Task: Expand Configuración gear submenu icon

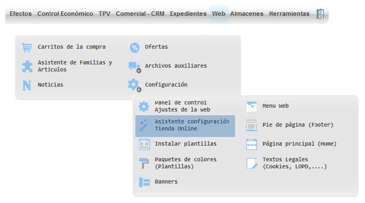Action: 134,85
